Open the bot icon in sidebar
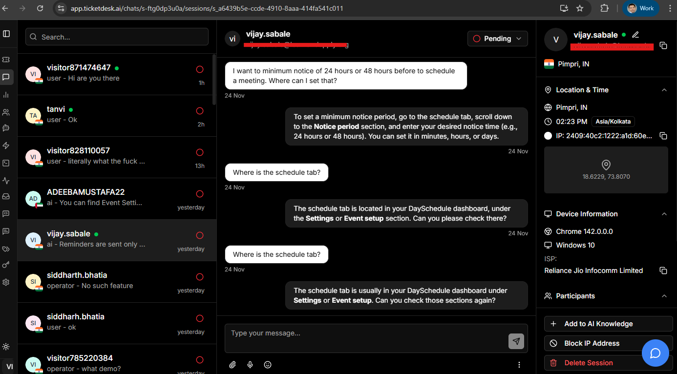Screen dimensions: 677x374 point(6,128)
